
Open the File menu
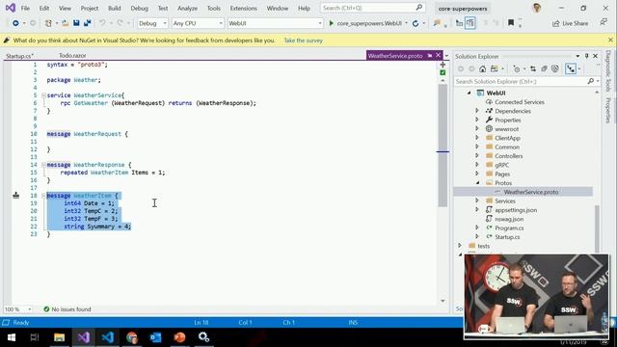[x=25, y=8]
